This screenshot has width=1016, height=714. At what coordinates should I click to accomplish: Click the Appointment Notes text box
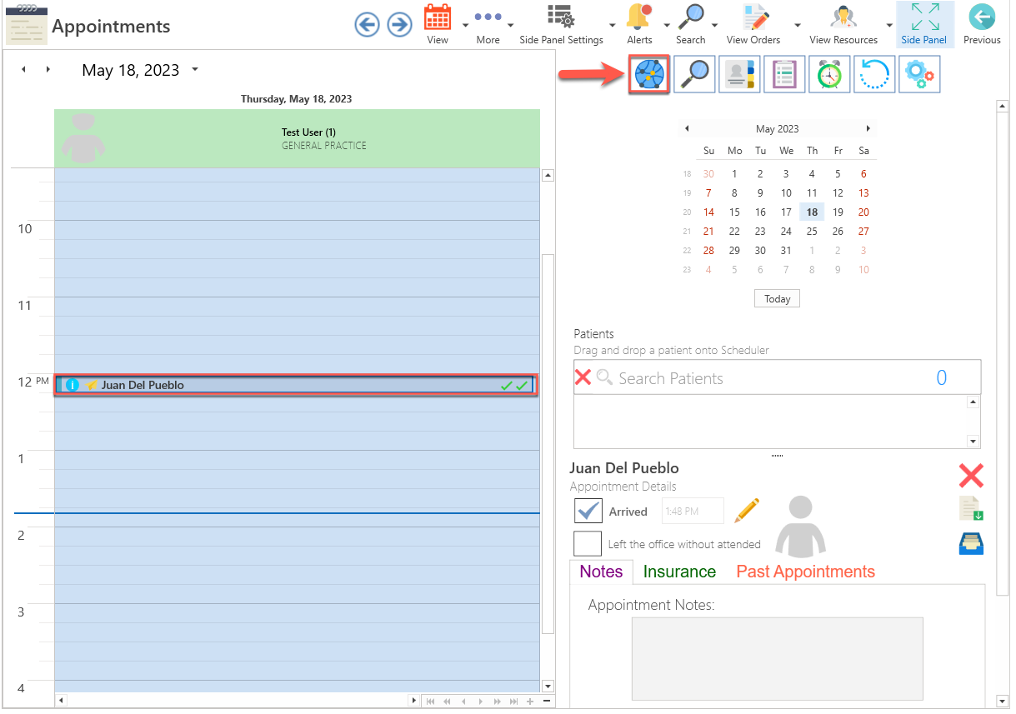[x=777, y=658]
